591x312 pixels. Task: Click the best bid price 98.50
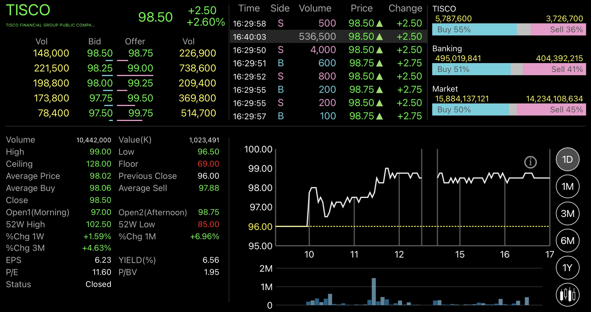pos(100,53)
